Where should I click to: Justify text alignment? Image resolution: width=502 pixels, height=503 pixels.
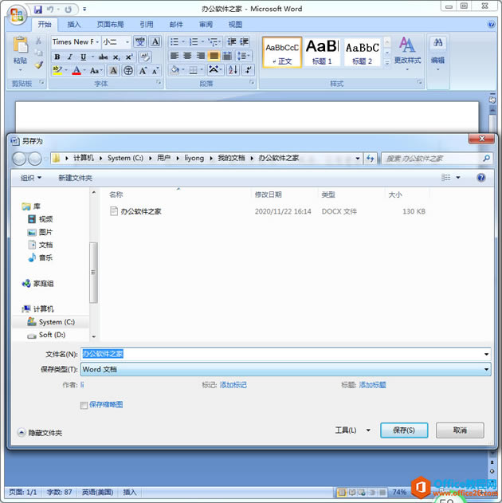(214, 56)
